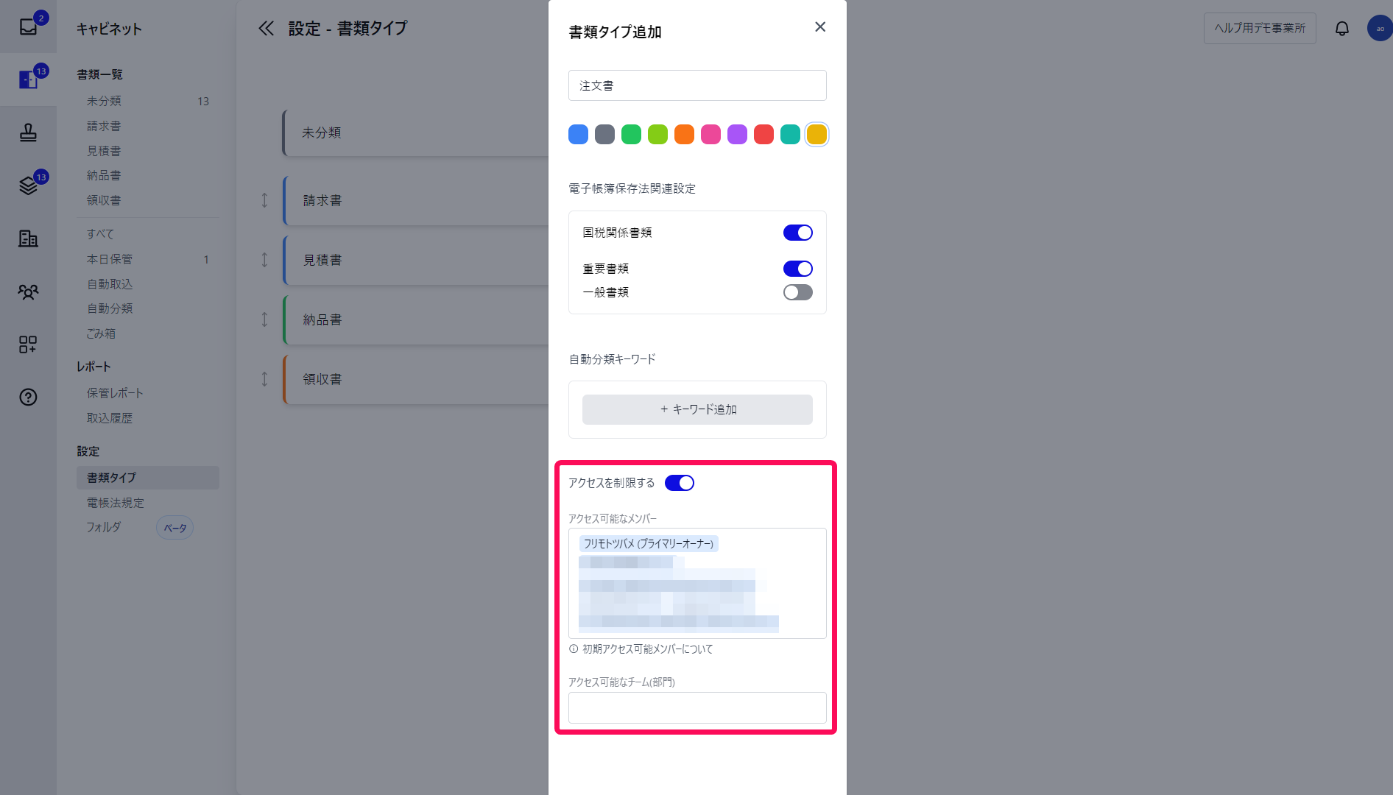Open the layers stack icon in rail

click(28, 185)
